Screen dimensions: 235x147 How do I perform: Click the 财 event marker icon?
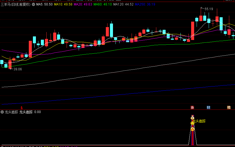(x=208, y=107)
